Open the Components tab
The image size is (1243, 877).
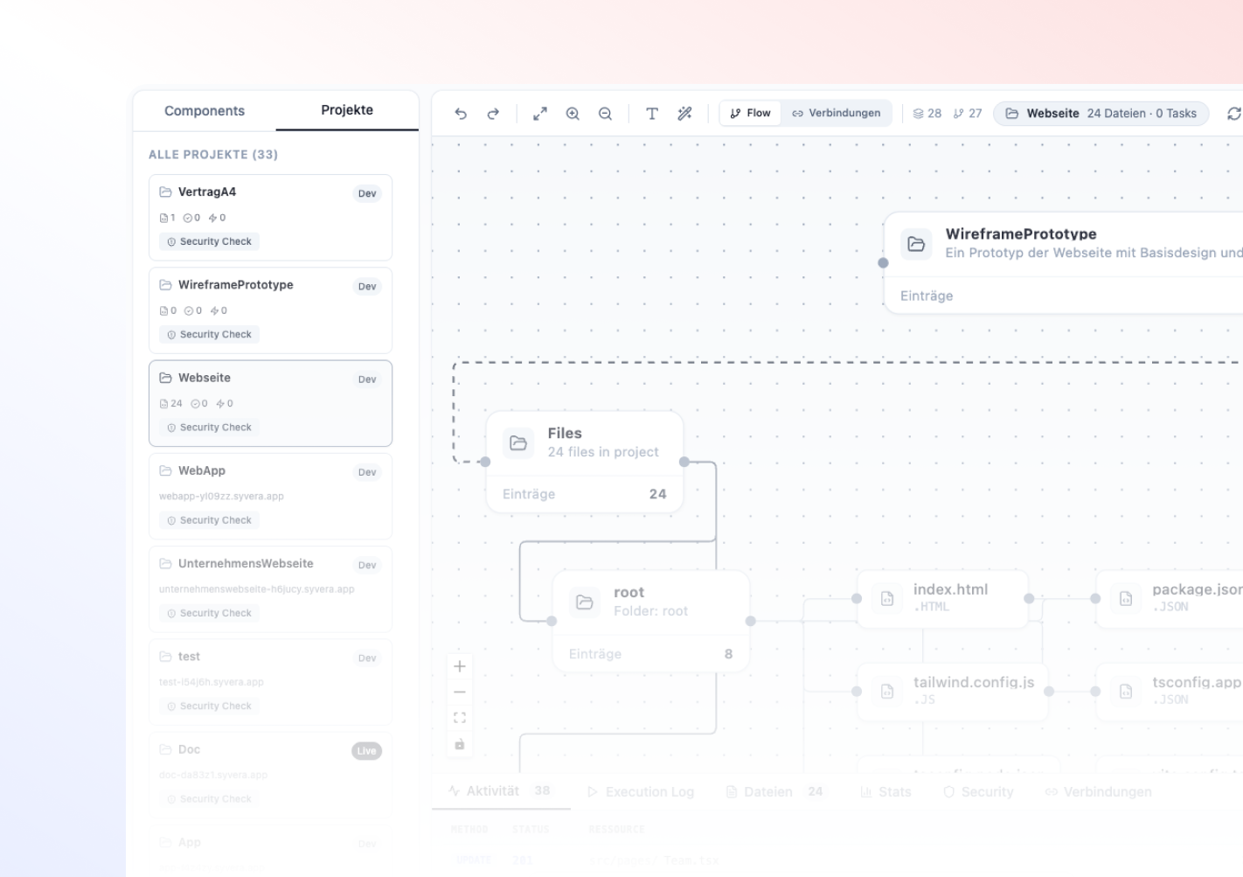(205, 111)
